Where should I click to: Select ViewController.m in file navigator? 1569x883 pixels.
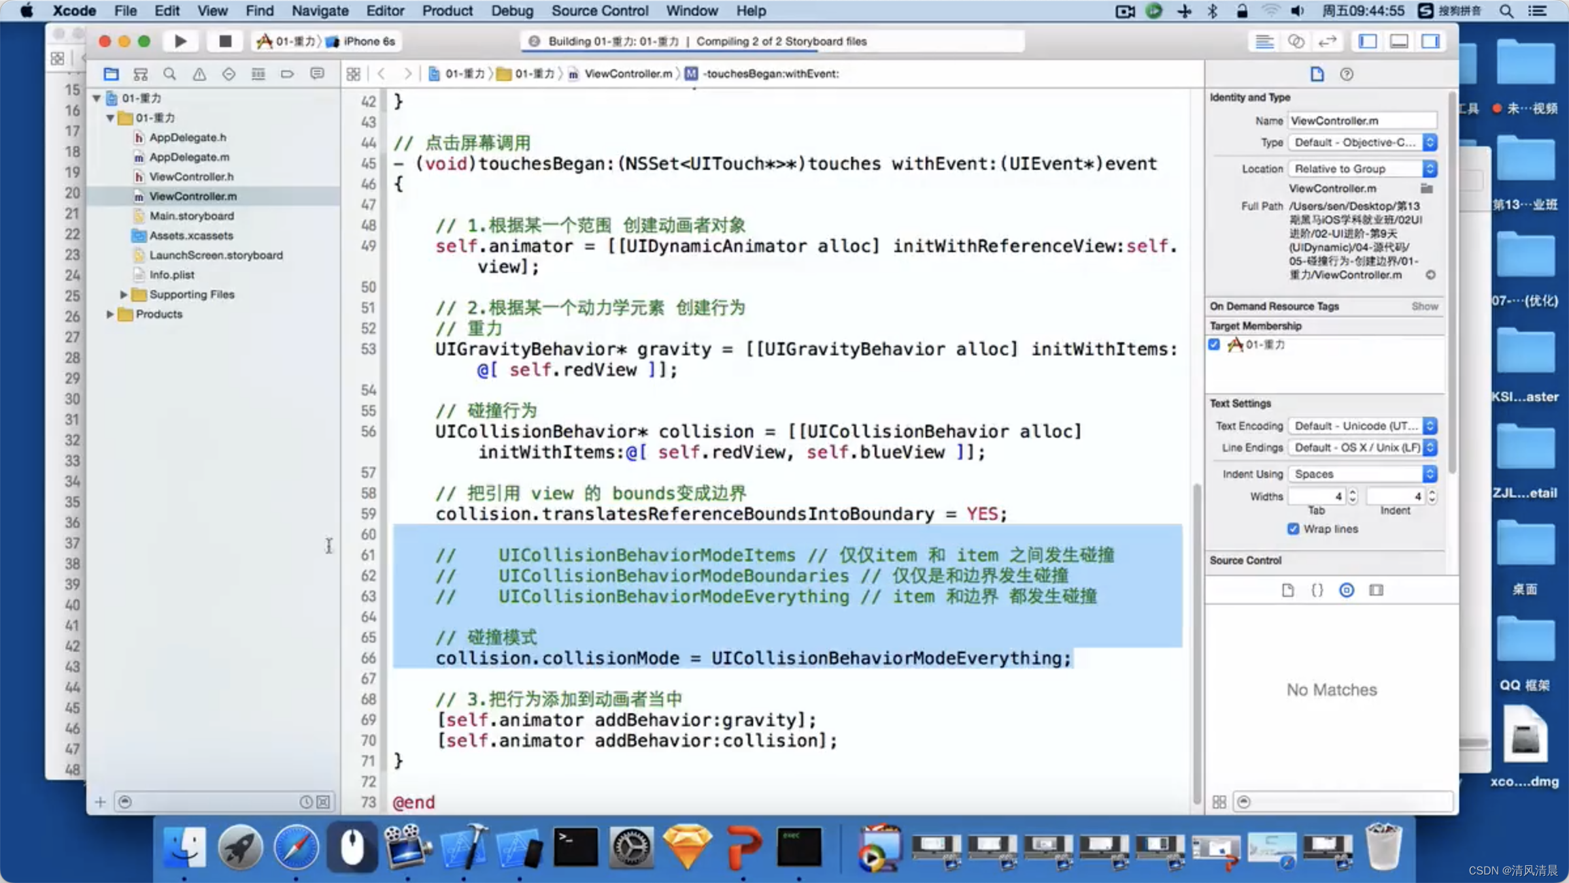(192, 196)
